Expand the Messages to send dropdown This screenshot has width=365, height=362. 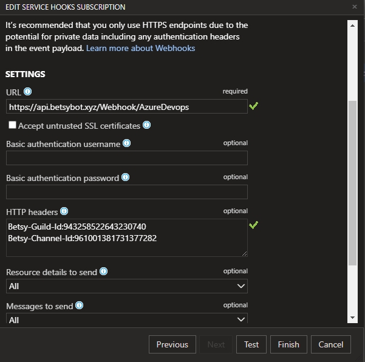pyautogui.click(x=127, y=319)
